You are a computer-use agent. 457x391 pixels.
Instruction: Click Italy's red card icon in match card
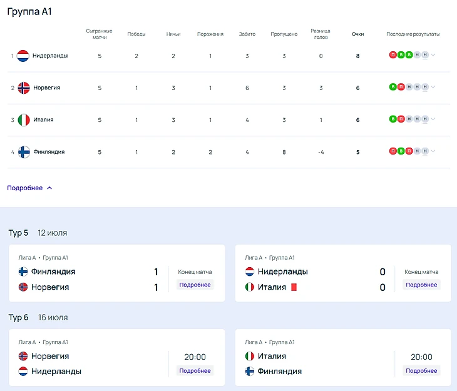293,287
